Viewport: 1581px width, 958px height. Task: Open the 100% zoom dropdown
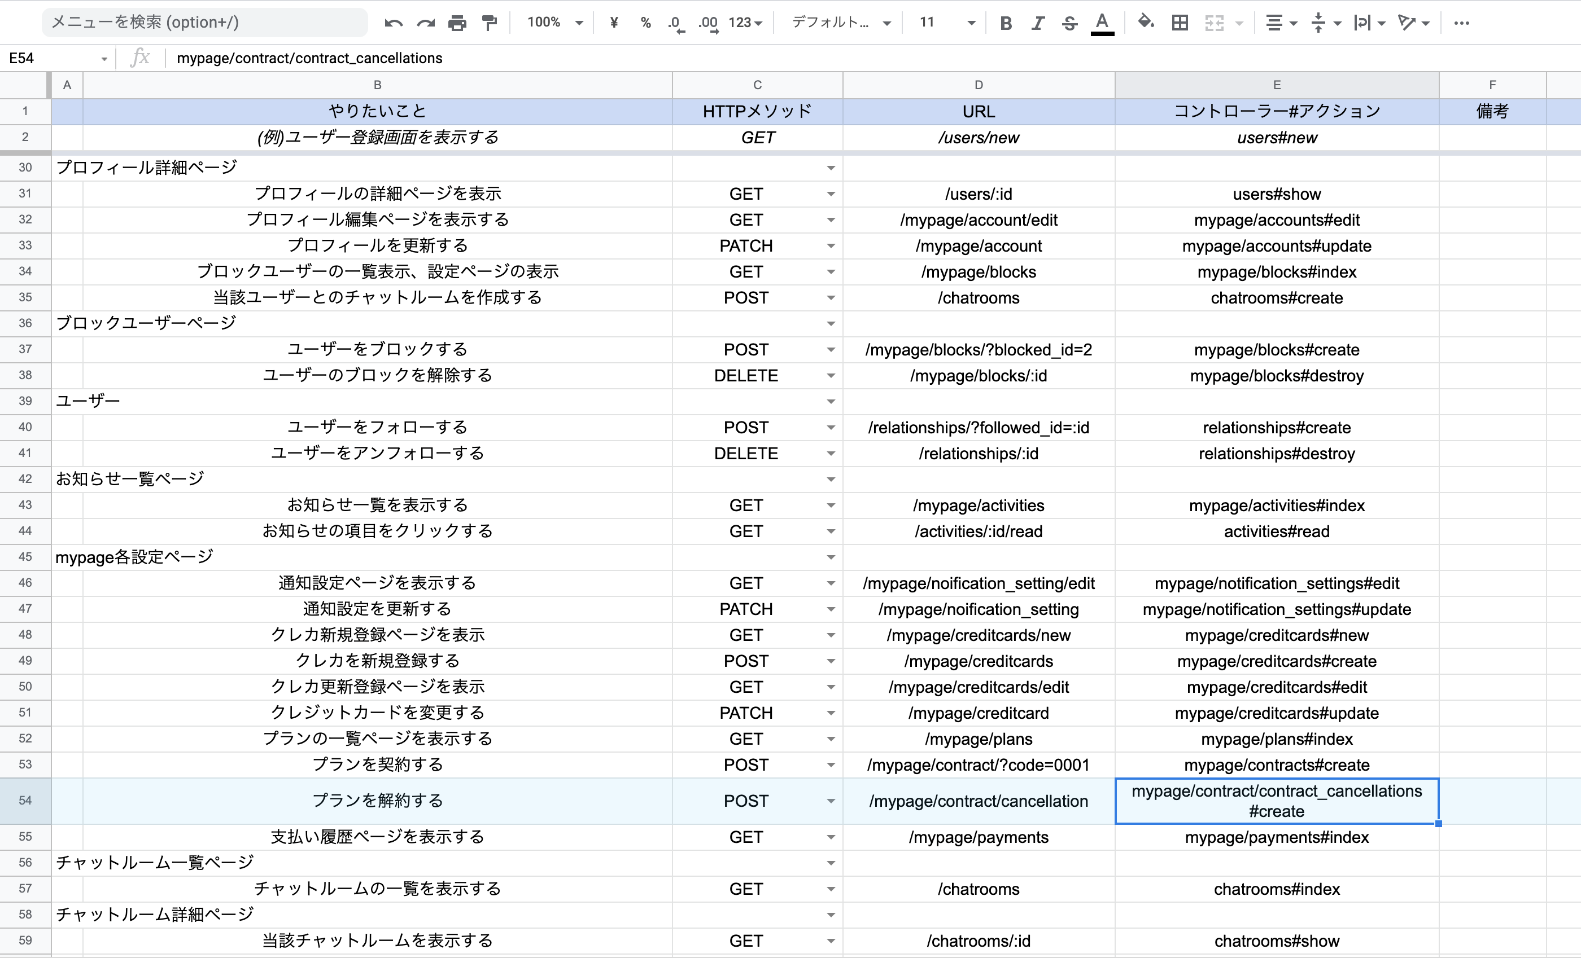554,23
